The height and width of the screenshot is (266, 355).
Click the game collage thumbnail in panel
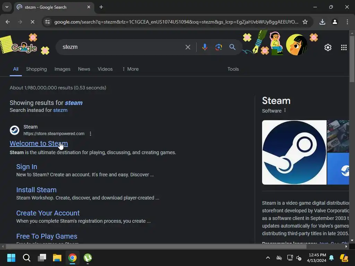coord(338,136)
